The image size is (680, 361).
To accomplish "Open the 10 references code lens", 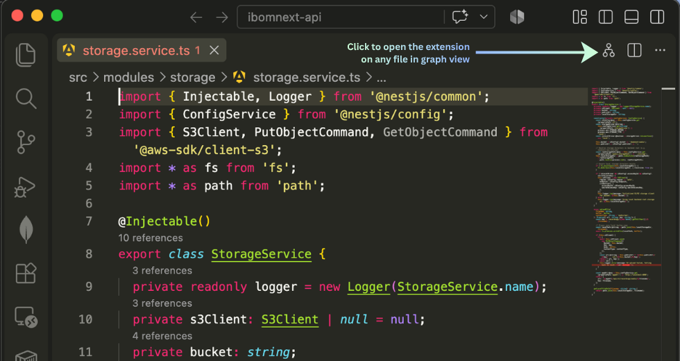I will click(x=151, y=237).
